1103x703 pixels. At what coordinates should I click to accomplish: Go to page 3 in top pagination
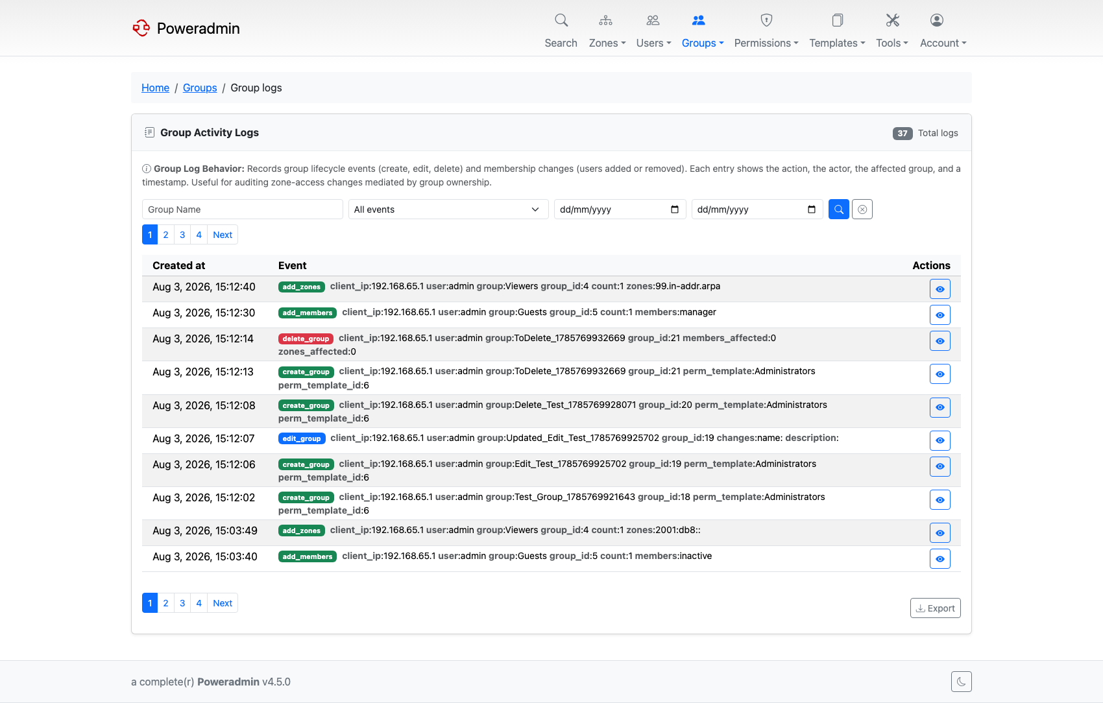pyautogui.click(x=182, y=235)
